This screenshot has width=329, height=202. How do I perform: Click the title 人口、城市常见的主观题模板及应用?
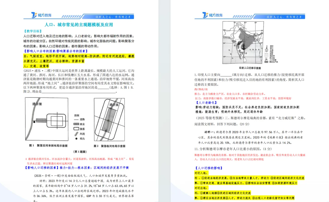[x=79, y=25]
